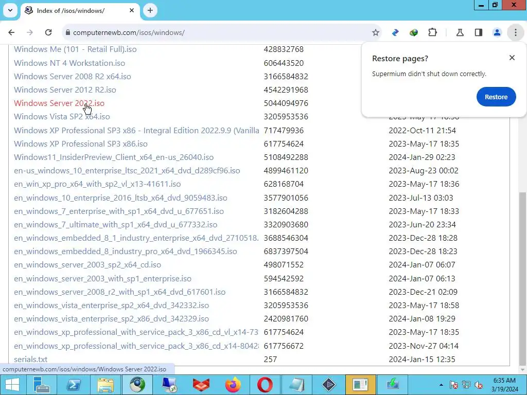This screenshot has width=527, height=395.
Task: Open the red Comodo taskbar icon
Action: [201, 385]
